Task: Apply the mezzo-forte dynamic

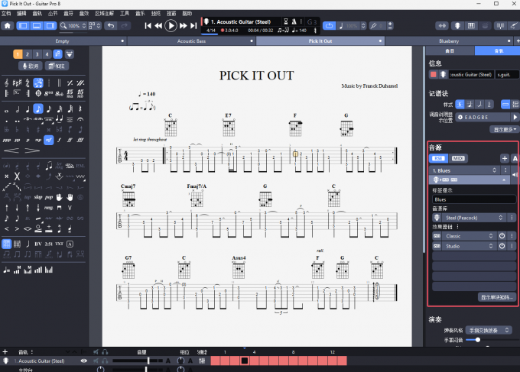Action: coord(48,140)
